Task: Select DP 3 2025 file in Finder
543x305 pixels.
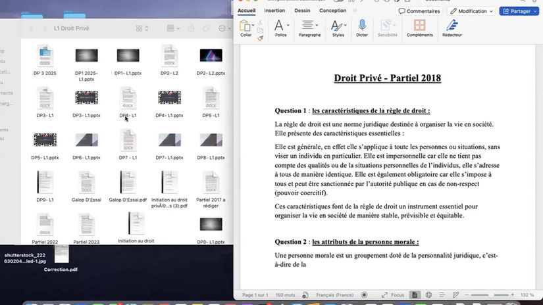Action: (45, 60)
